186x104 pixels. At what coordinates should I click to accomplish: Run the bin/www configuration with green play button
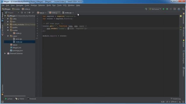(x=164, y=9)
